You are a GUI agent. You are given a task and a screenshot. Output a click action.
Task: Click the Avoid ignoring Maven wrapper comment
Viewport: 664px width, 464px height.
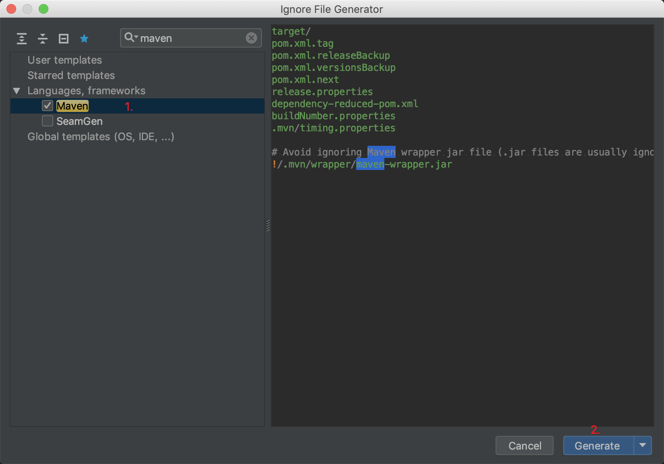(x=463, y=152)
